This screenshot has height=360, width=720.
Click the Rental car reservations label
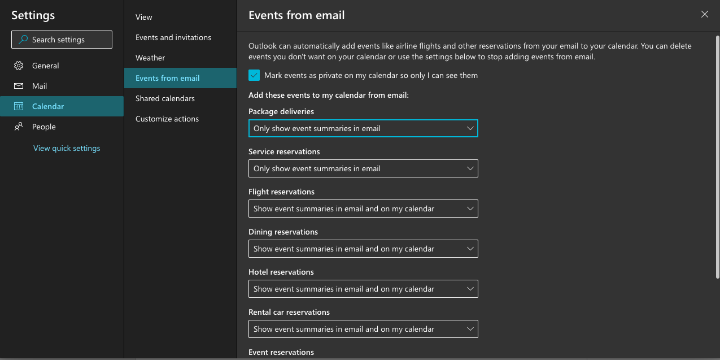(x=289, y=312)
